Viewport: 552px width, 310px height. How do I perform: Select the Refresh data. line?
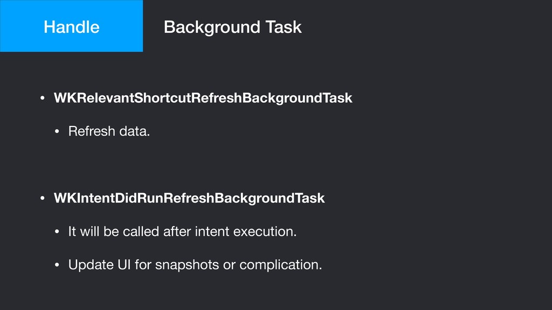pos(109,131)
